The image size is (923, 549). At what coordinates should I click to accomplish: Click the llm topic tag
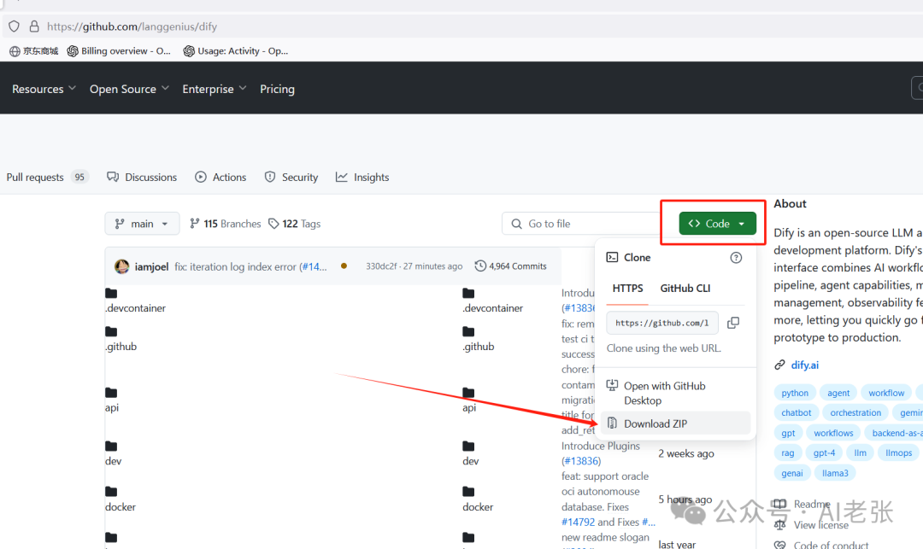tap(860, 453)
